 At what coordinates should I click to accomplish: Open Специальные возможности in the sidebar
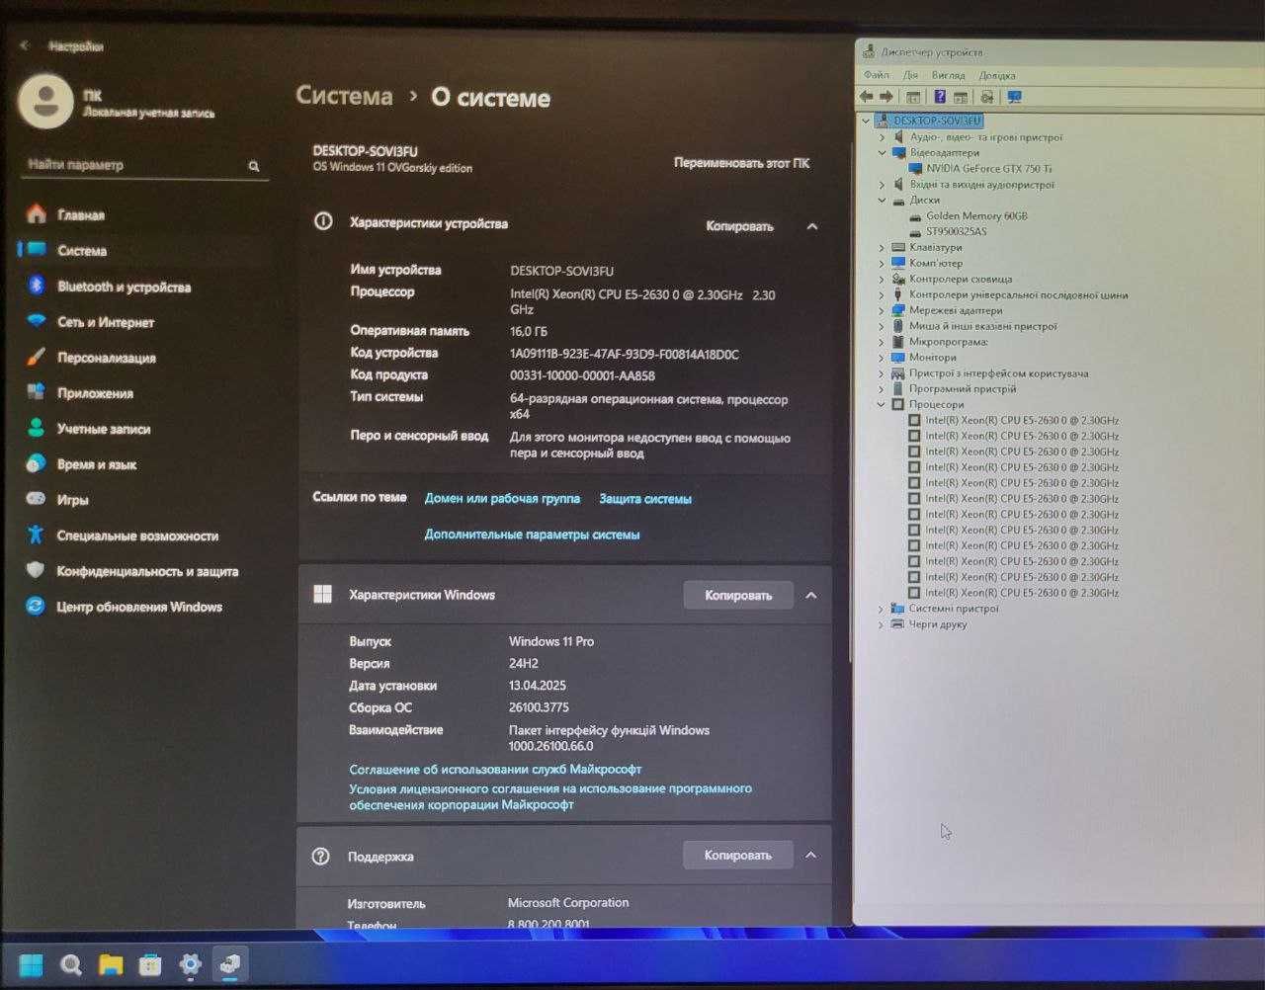[137, 536]
